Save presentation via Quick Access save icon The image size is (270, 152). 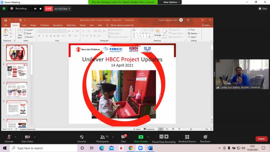tap(6, 20)
